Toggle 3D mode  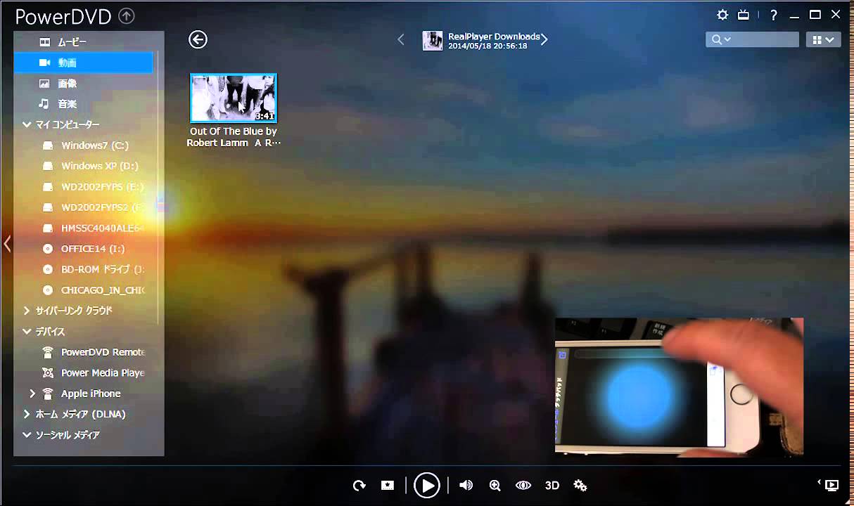[552, 485]
